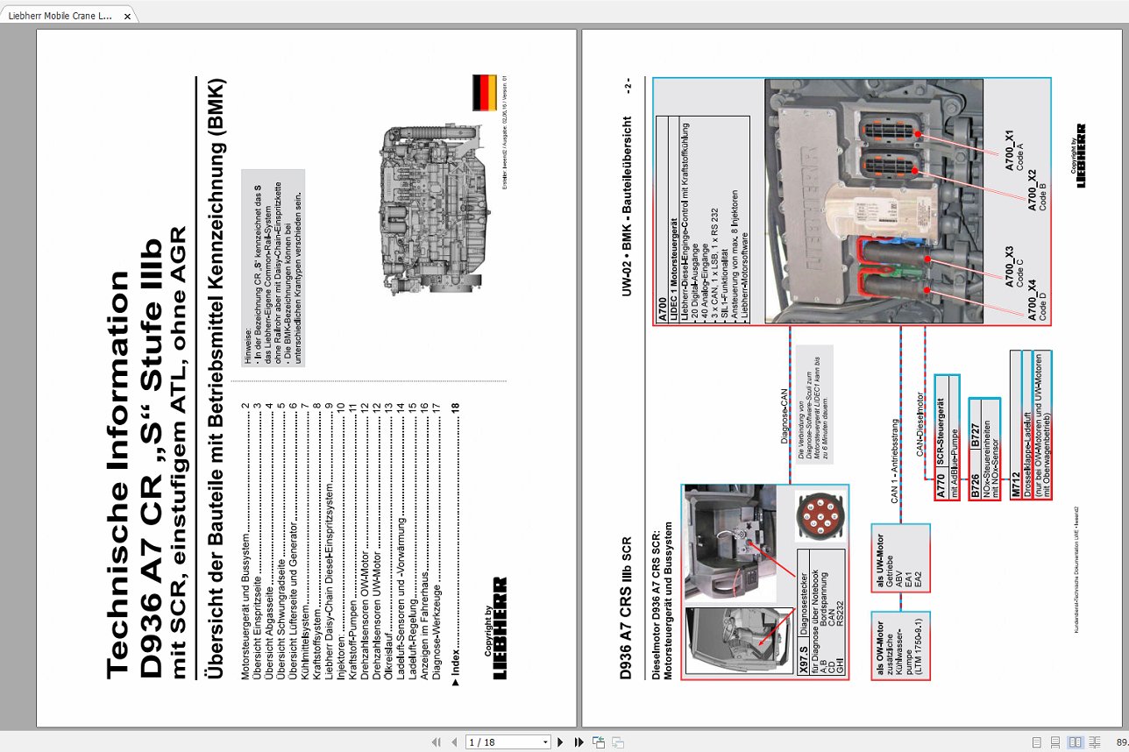Click 'Übersicht Schwungradseite' contents entry
Screen dimensions: 1129x752
[x=281, y=540]
